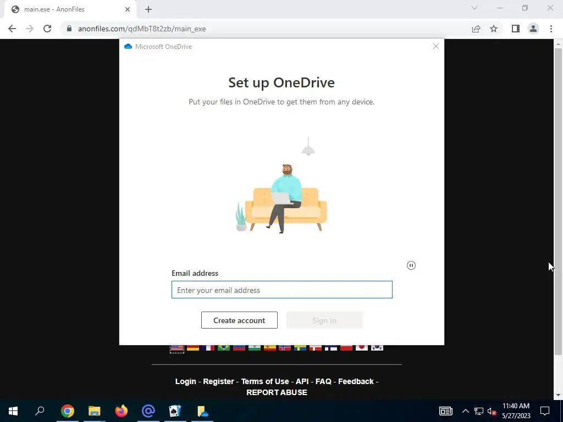
Task: Show hidden system tray icons
Action: (465, 411)
